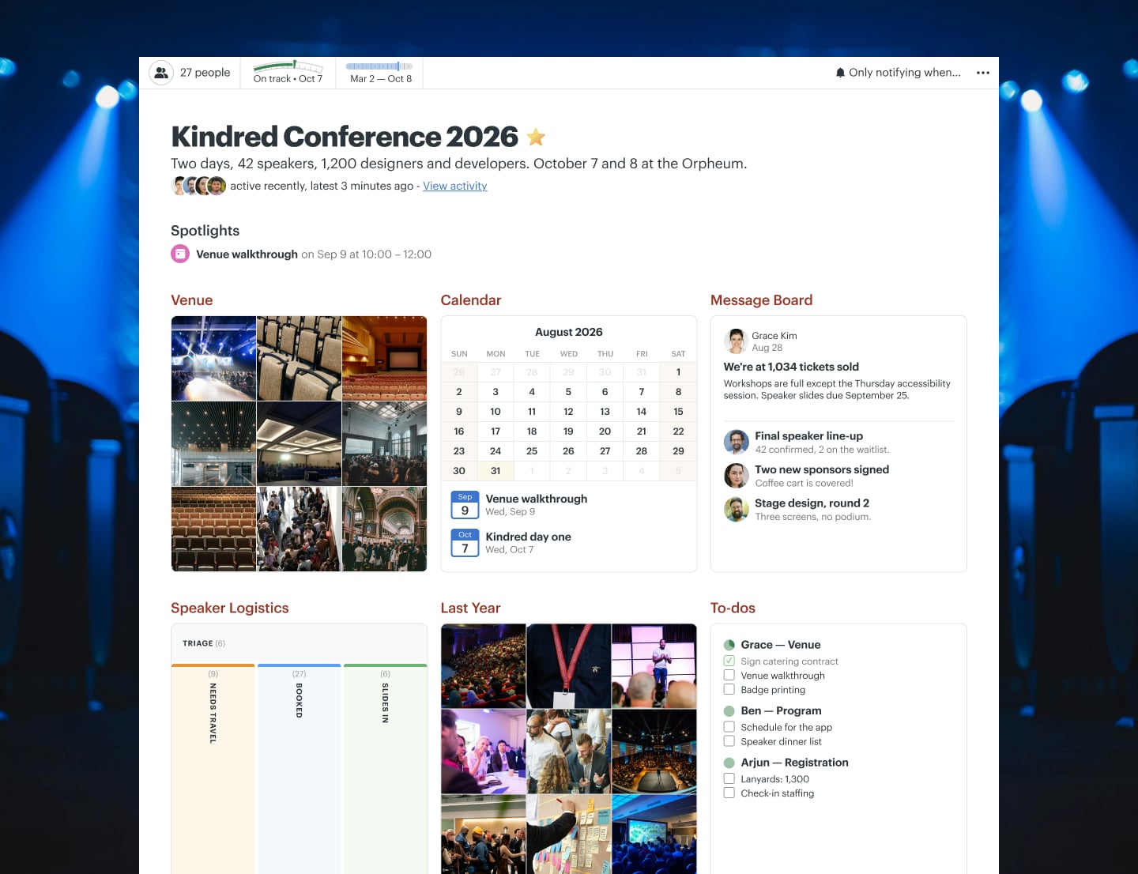Mark Schedule for the app as done
The image size is (1138, 874).
pos(729,727)
